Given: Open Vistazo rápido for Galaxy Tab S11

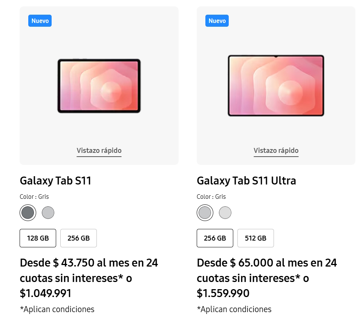Looking at the screenshot, I should (99, 150).
